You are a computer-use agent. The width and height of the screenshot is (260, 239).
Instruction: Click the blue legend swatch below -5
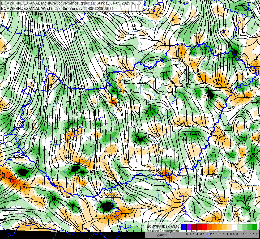(x=184, y=227)
